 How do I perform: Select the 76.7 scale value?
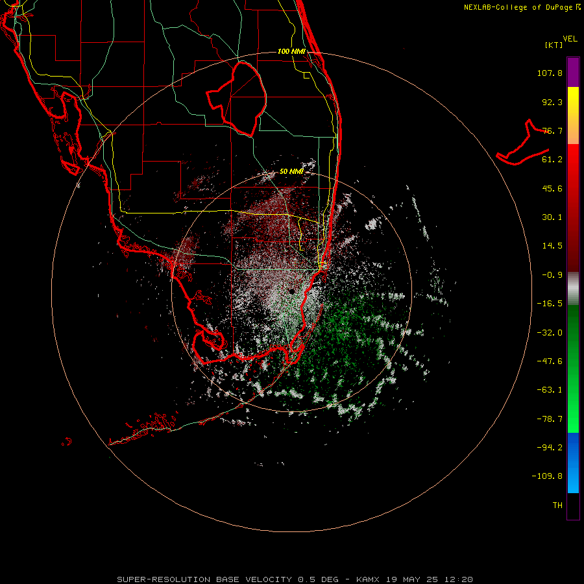point(552,130)
